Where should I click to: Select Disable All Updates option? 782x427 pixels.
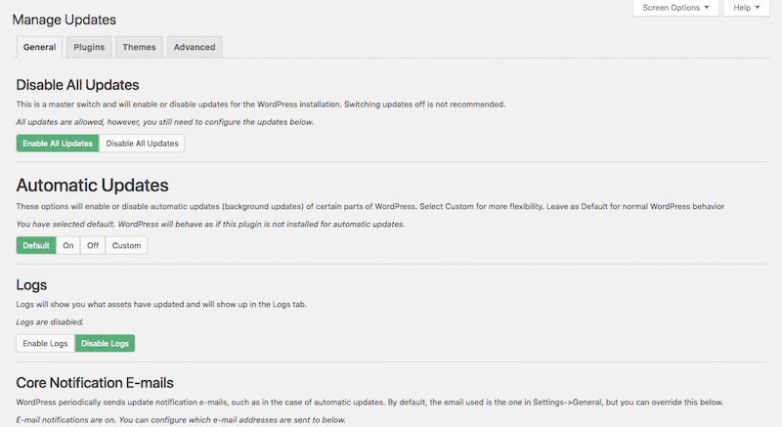142,143
